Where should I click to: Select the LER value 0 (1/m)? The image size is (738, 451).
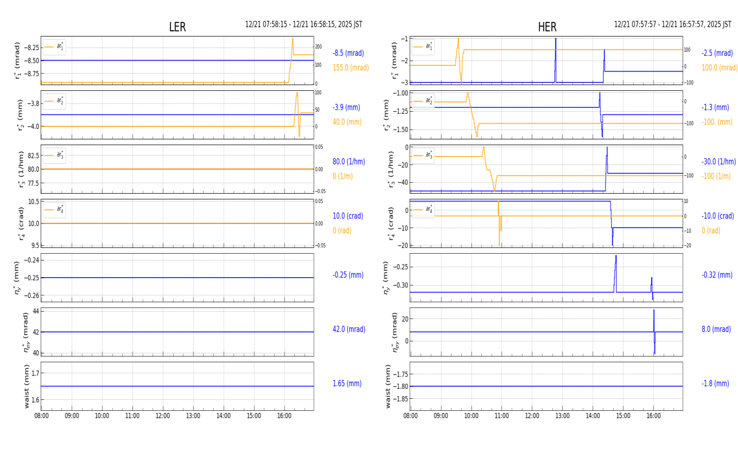pyautogui.click(x=342, y=176)
